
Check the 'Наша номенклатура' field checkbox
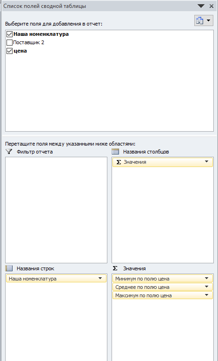9,34
